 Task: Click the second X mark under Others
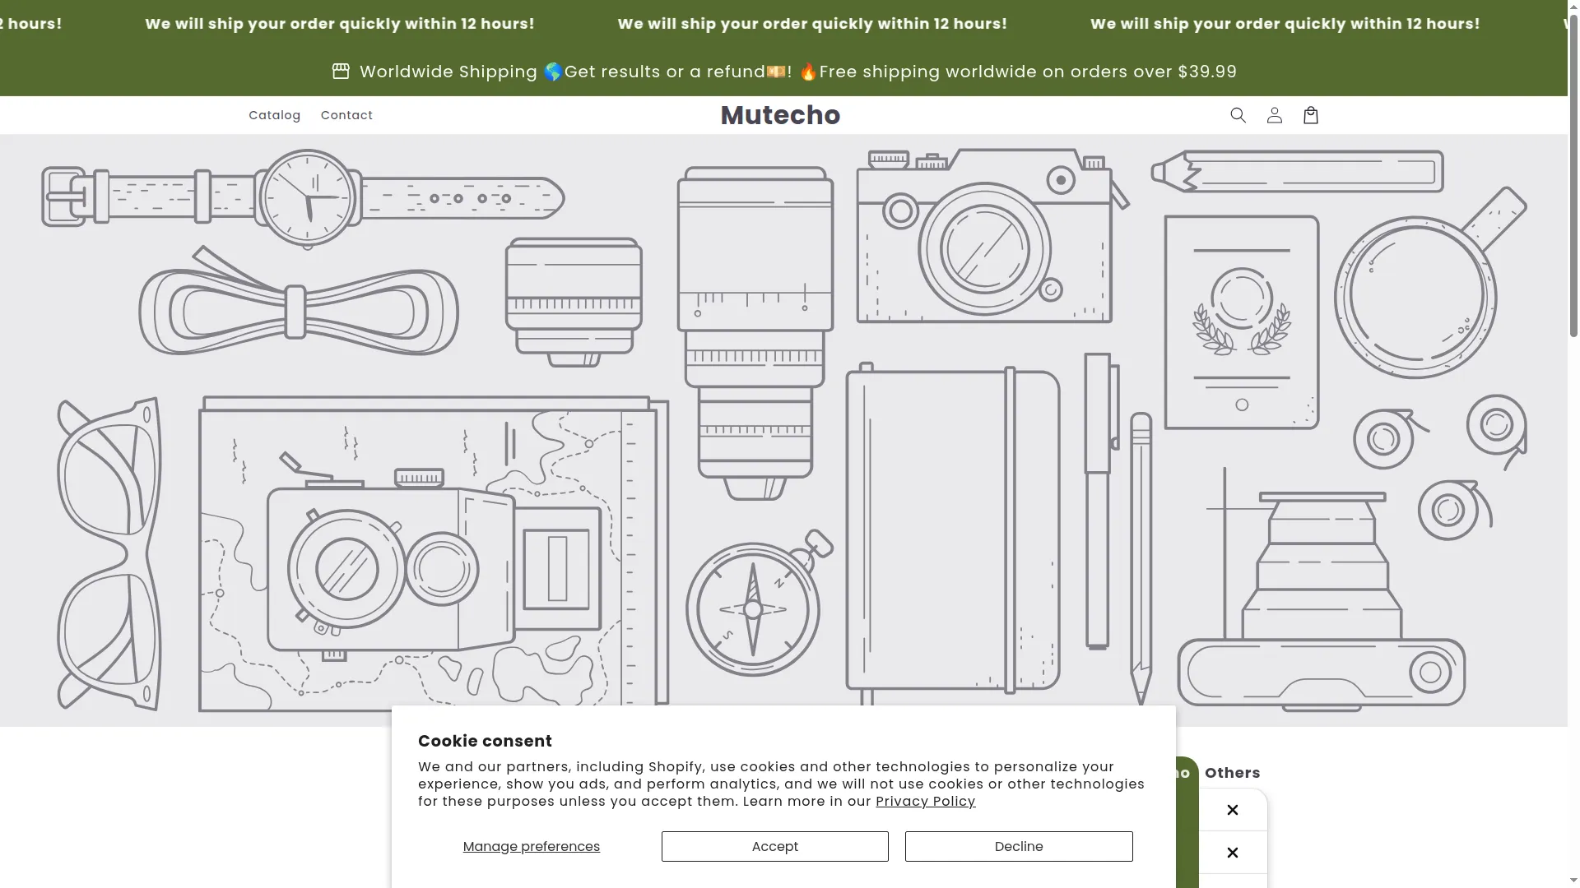[1232, 853]
